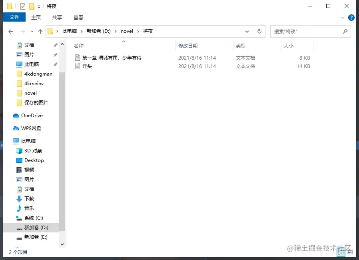Click the OneDrive cloud icon
359x260 pixels.
(16, 116)
